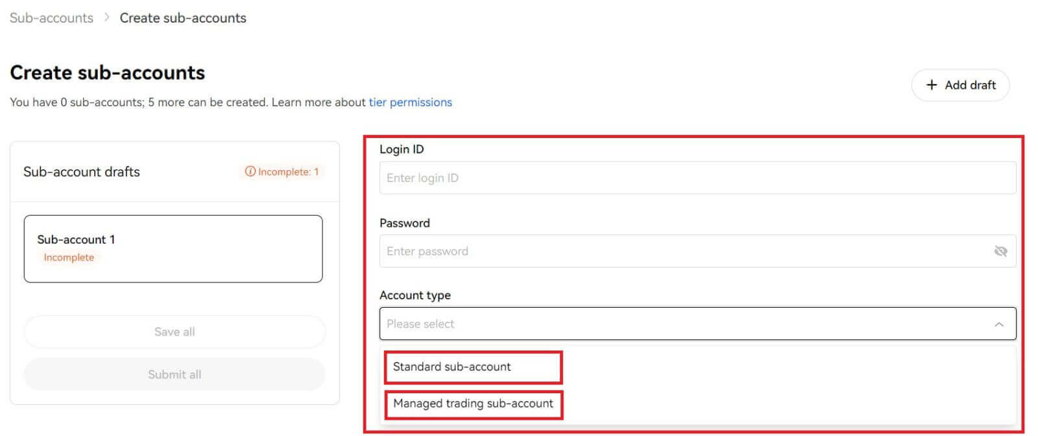Open the tier permissions link

pyautogui.click(x=410, y=102)
